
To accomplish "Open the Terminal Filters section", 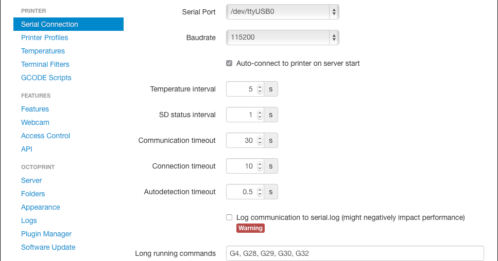I will (x=45, y=64).
